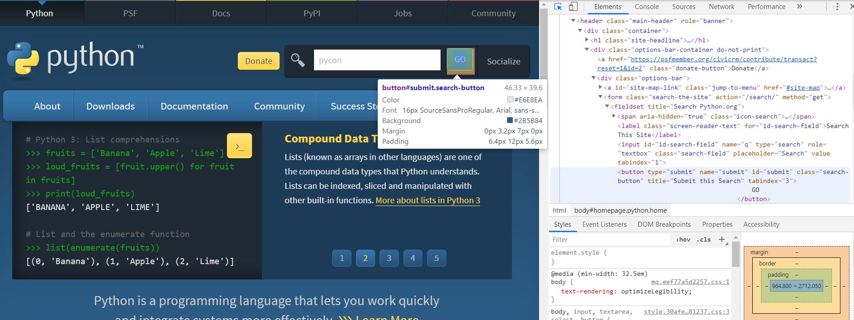The image size is (854, 320).
Task: Click body#homepage.python.home breadcrumb
Action: pyautogui.click(x=620, y=210)
